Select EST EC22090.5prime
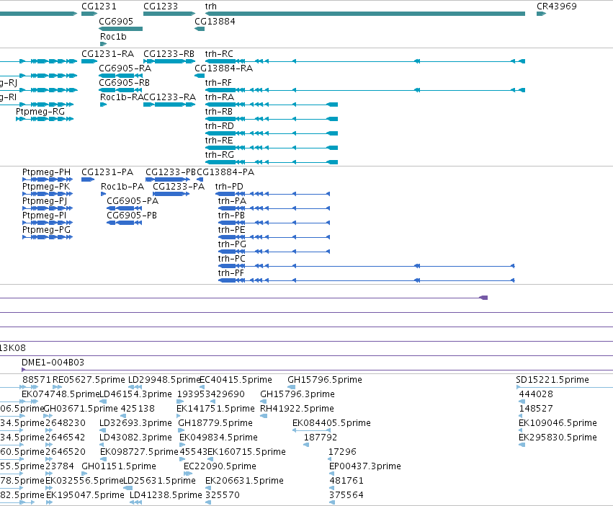 pos(188,474)
